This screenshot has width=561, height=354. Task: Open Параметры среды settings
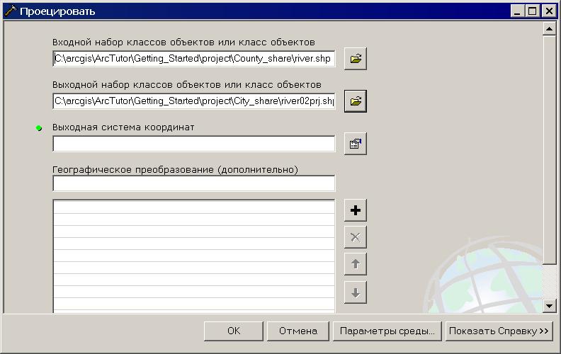coord(387,331)
